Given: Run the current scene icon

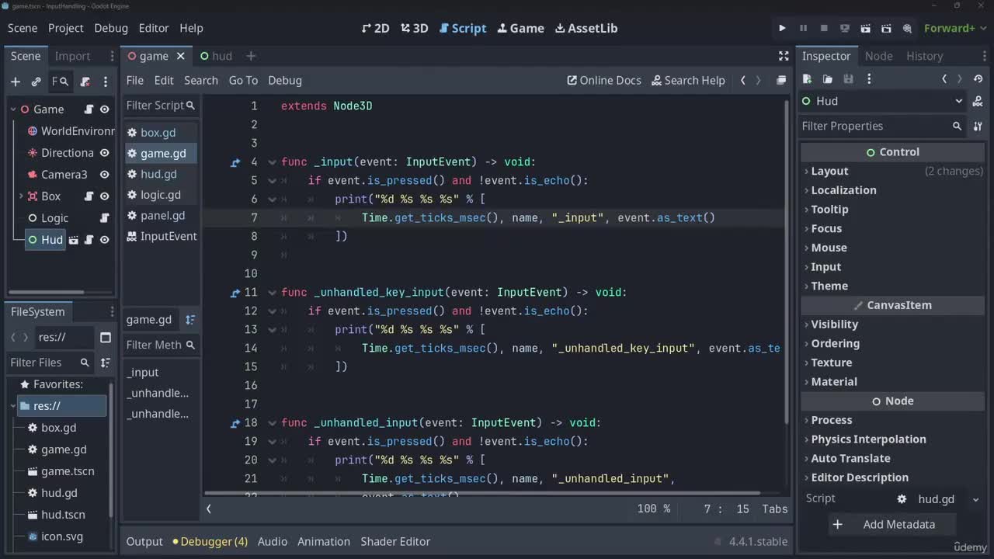Looking at the screenshot, I should pos(866,28).
